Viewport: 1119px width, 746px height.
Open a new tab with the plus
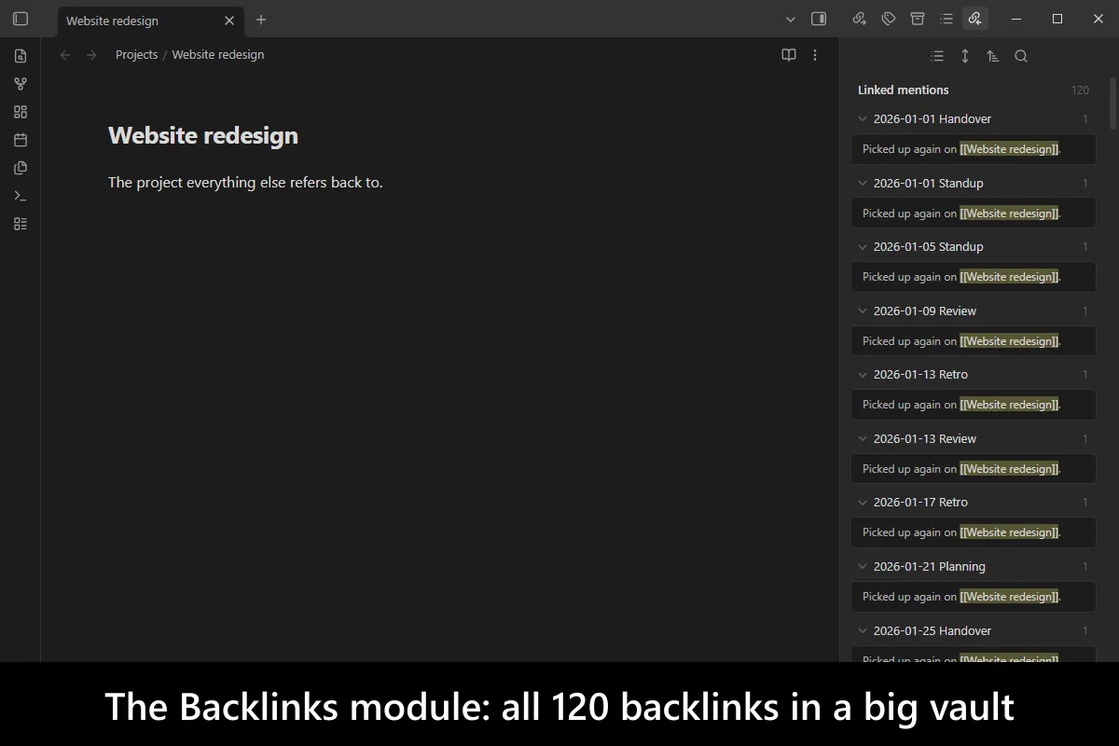pos(261,20)
